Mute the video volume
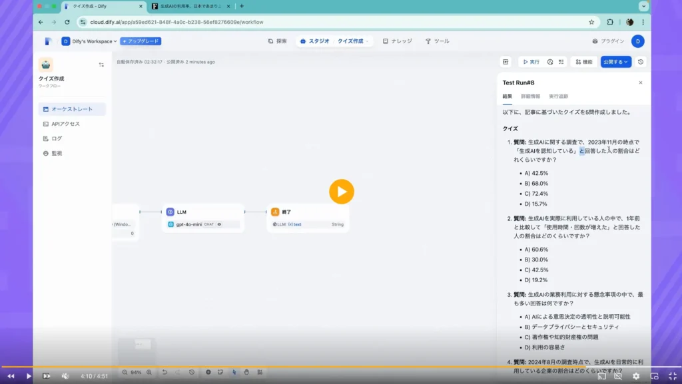682x384 pixels. point(65,376)
